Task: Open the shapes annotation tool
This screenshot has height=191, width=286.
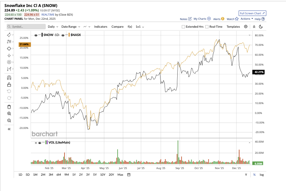Action: 9,48
